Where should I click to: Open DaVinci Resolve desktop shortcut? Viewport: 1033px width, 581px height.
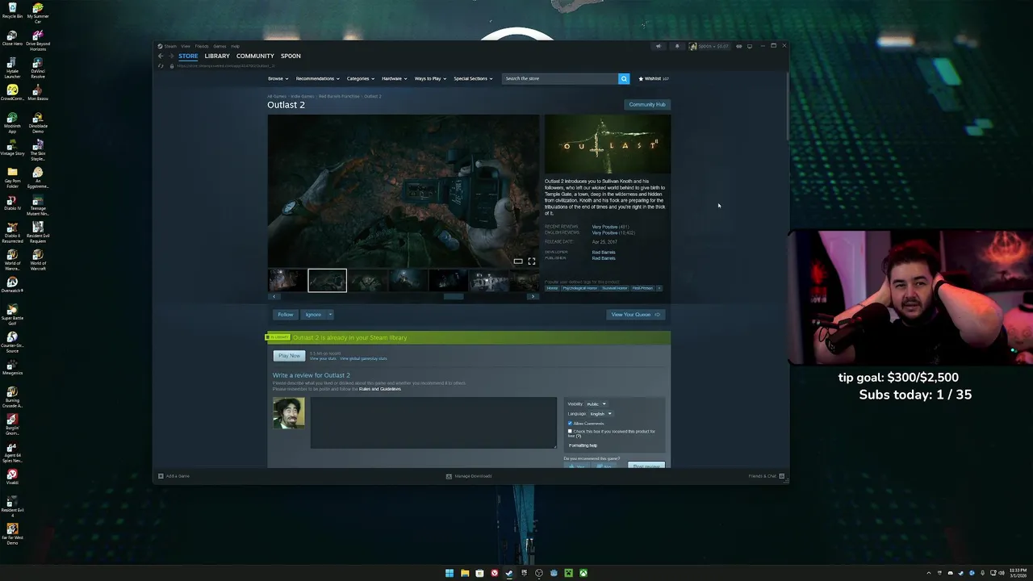click(x=38, y=65)
